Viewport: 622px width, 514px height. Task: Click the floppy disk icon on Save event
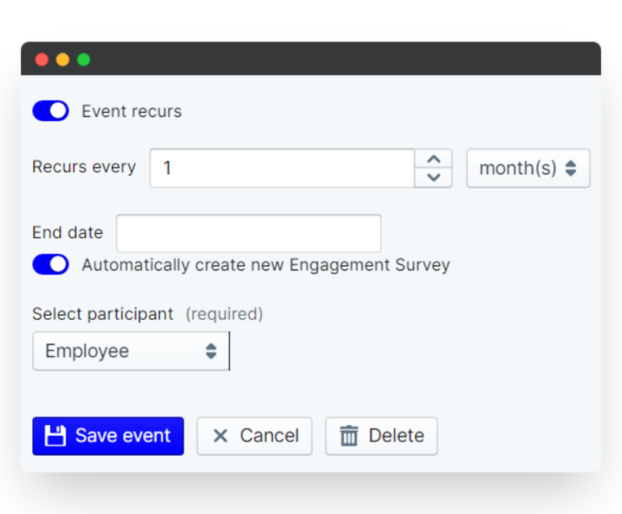pyautogui.click(x=55, y=436)
